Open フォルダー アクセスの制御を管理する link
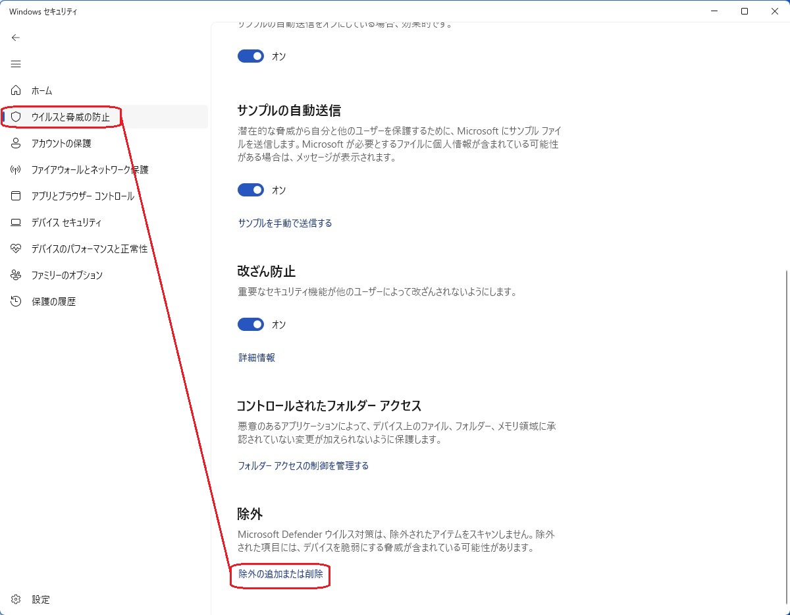The width and height of the screenshot is (790, 615). coord(303,465)
